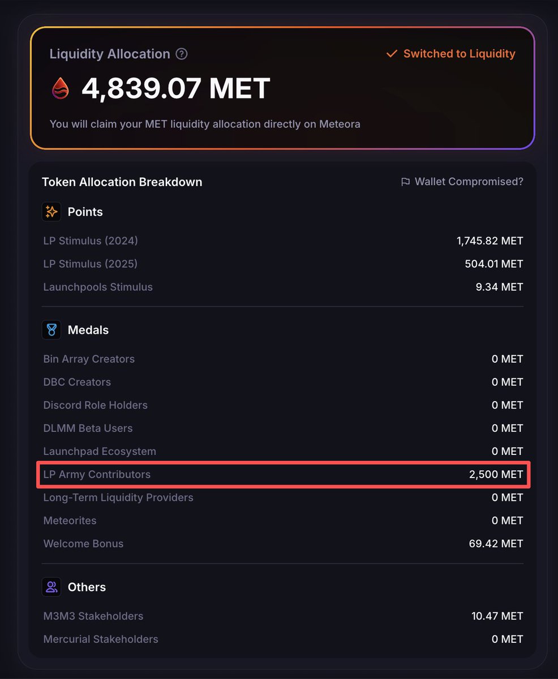
Task: Click the Switched to Liquidity status
Action: click(x=459, y=54)
